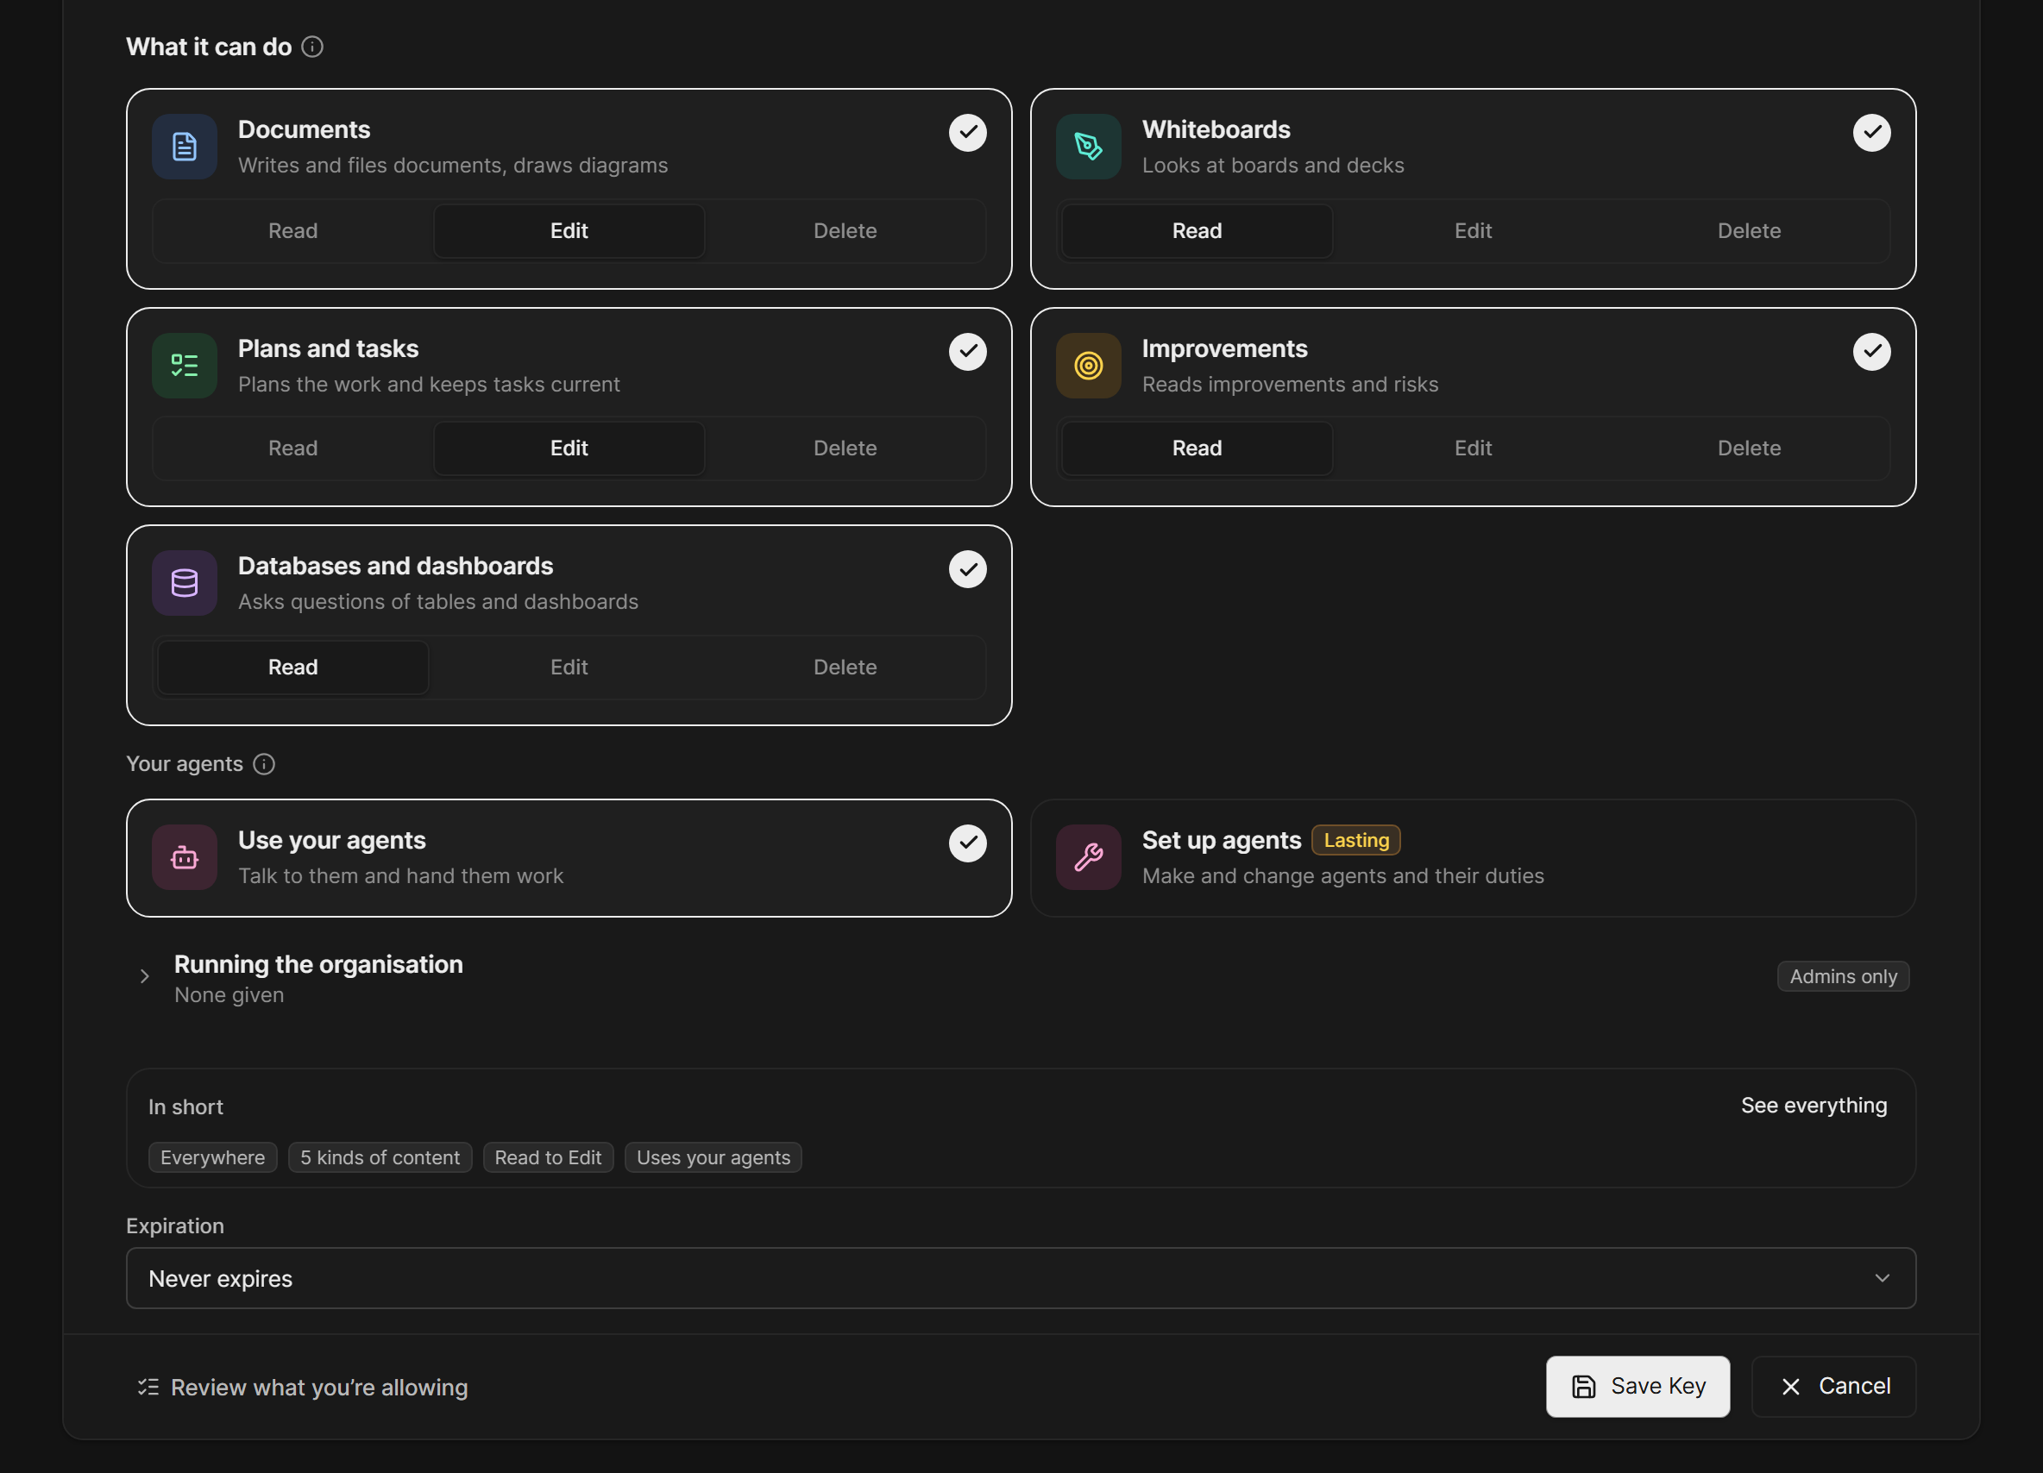Uncheck Databases and dashboards checkmark
This screenshot has width=2043, height=1473.
[x=967, y=569]
